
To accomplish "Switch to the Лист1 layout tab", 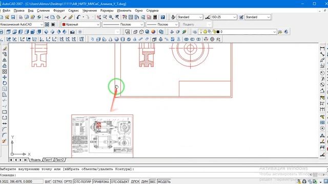I will click(x=48, y=160).
